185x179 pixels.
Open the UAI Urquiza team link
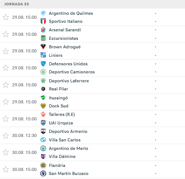point(61,123)
